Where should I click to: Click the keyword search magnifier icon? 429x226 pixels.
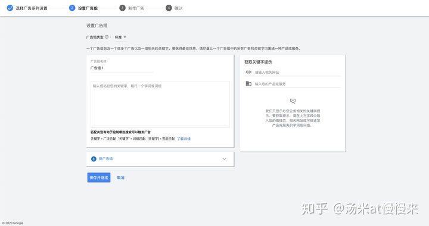(x=293, y=101)
